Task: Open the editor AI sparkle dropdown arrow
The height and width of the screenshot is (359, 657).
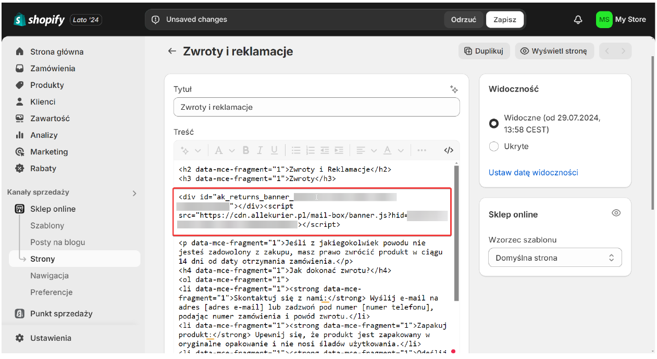Action: click(x=198, y=150)
